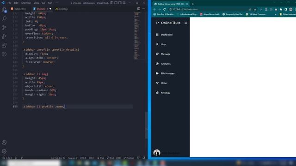Click the Ln, Col indicator in status bar

pyautogui.click(x=58, y=158)
